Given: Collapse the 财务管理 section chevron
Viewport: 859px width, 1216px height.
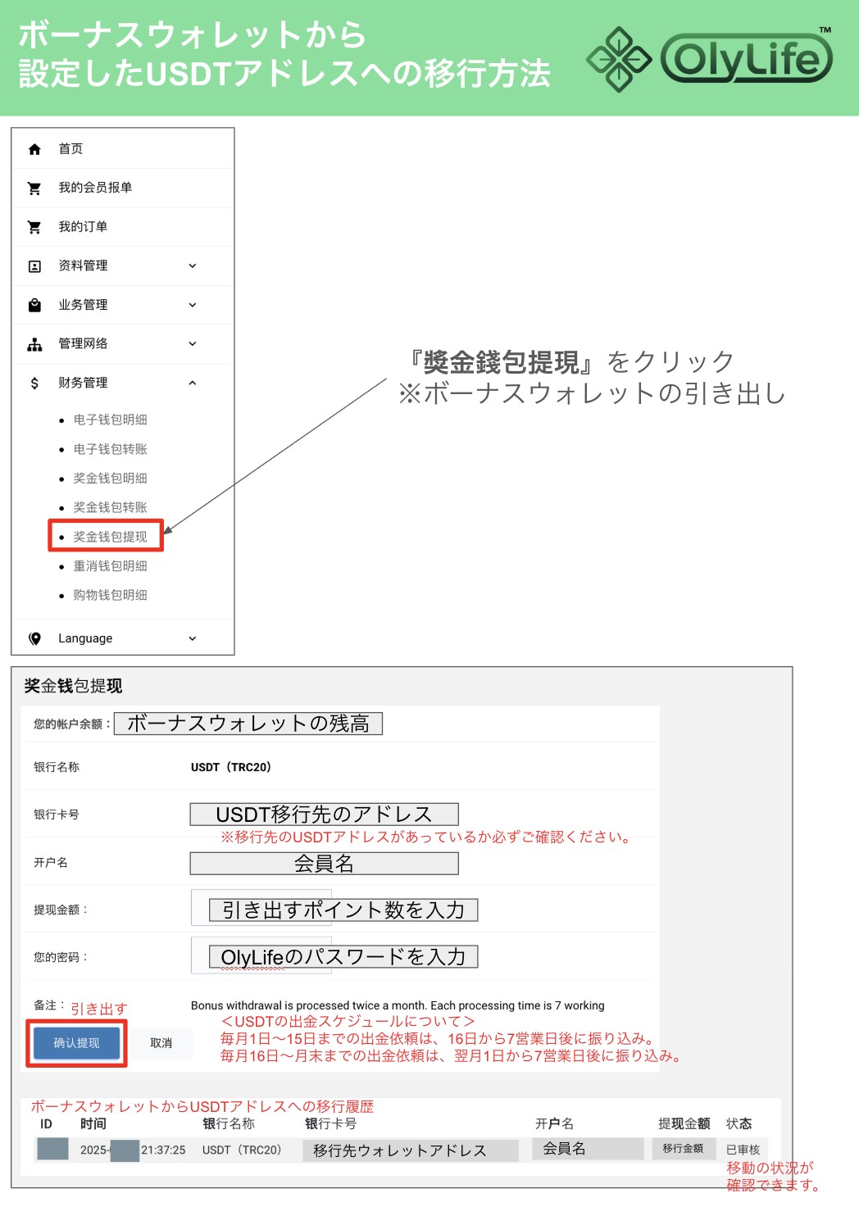Looking at the screenshot, I should point(193,383).
